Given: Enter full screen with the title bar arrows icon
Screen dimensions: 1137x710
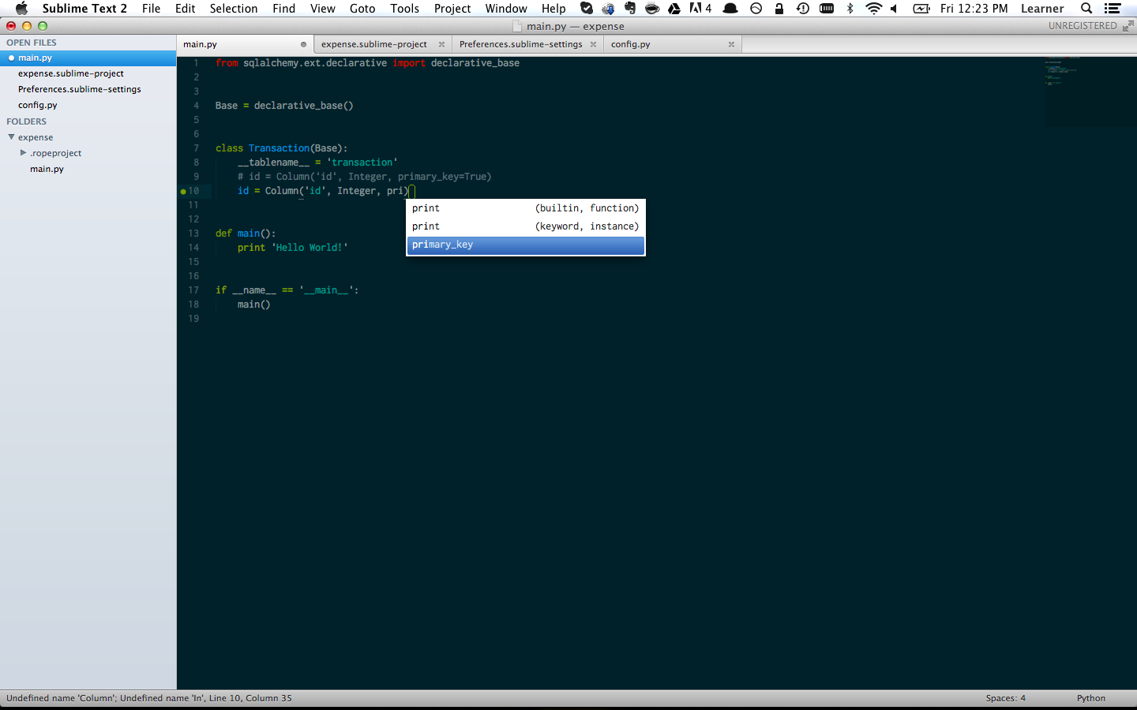Looking at the screenshot, I should (x=1128, y=26).
